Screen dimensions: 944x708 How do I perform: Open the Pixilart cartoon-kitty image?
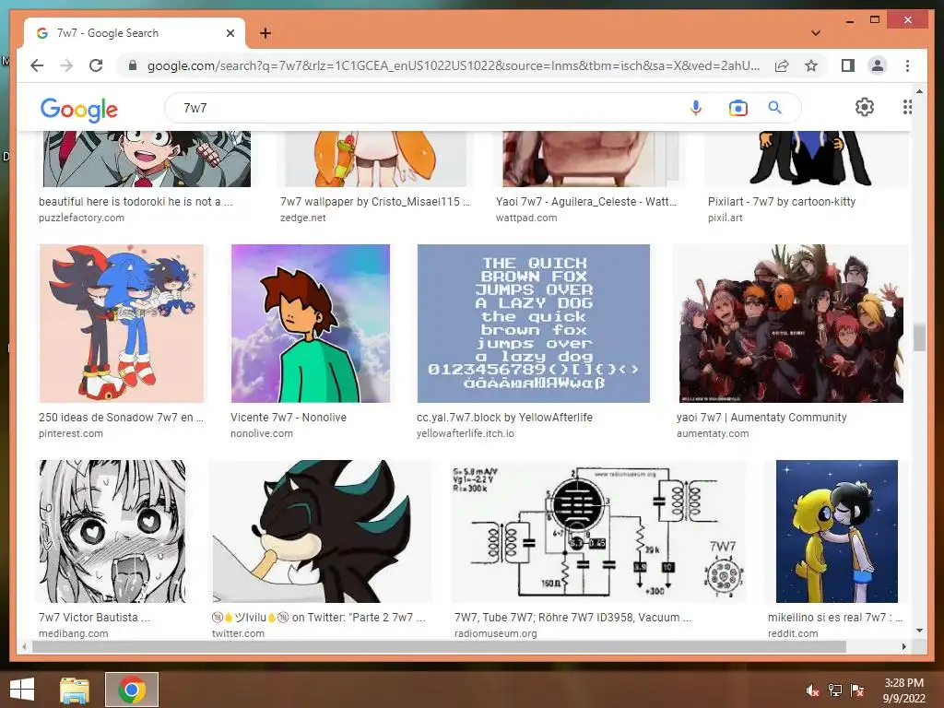coord(806,159)
